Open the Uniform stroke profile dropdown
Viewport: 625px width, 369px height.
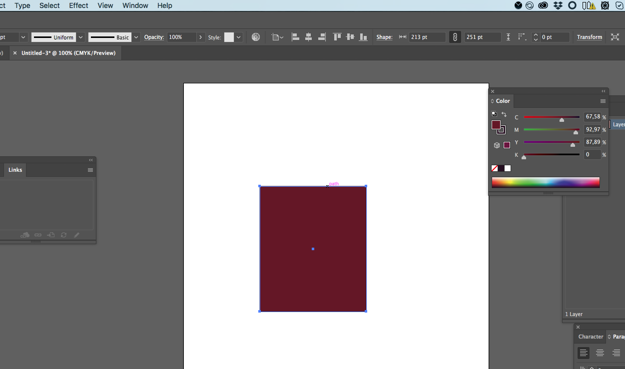click(80, 37)
